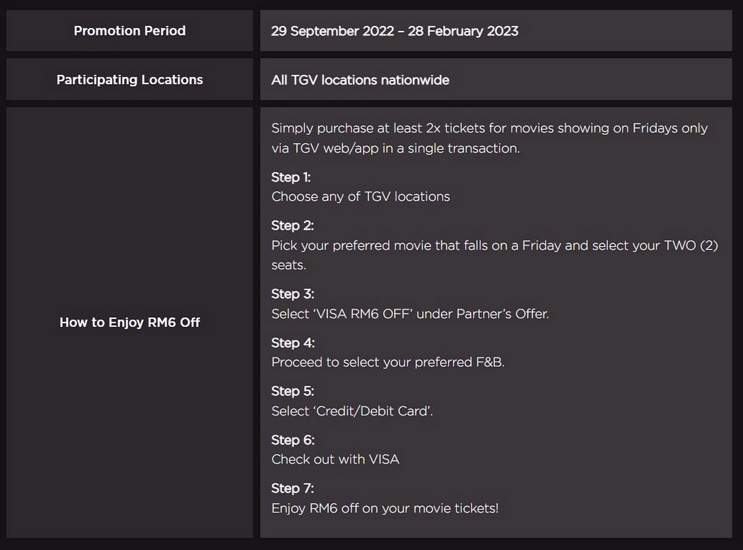This screenshot has height=550, width=743.
Task: Click the Step 5 heading
Action: [292, 391]
